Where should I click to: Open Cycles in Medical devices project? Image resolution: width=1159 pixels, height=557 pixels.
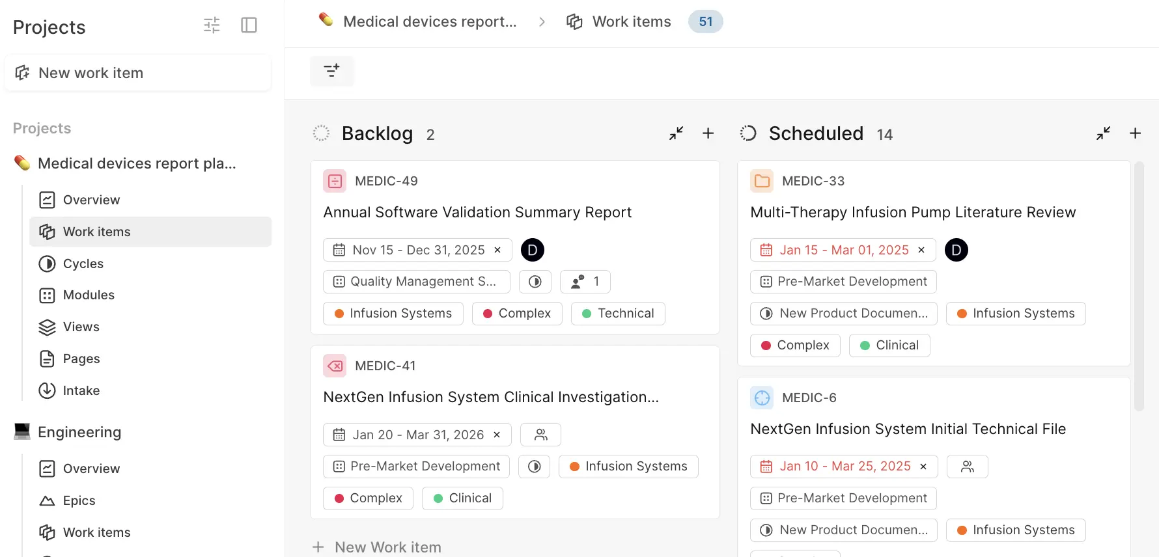[83, 264]
